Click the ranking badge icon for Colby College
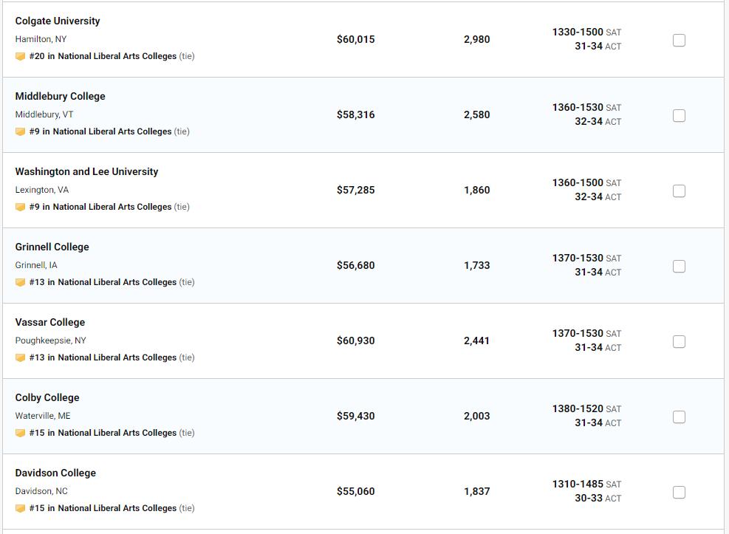Viewport: 729px width, 534px height. pyautogui.click(x=20, y=434)
